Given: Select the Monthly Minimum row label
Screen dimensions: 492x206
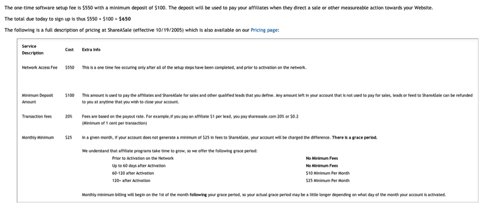Looking at the screenshot, I should coord(38,137).
